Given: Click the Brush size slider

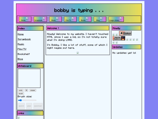Looking at the screenshot, I should pos(27,100).
